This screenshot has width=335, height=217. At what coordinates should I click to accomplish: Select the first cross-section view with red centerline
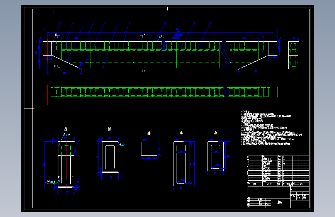66,164
